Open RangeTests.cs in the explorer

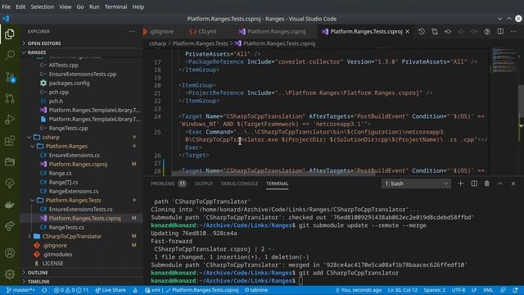click(66, 227)
